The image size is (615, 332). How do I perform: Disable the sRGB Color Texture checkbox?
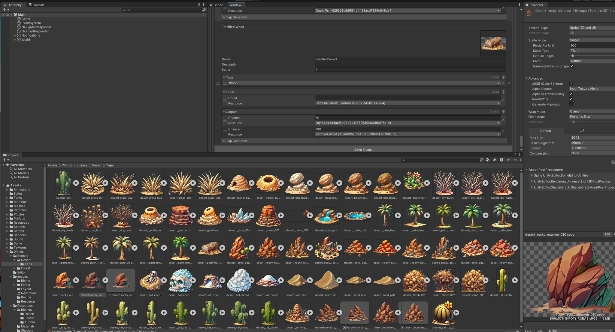tap(571, 83)
